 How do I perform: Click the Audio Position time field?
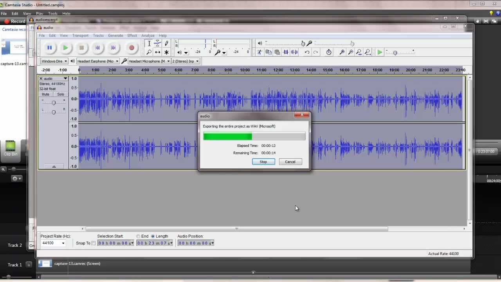point(195,243)
